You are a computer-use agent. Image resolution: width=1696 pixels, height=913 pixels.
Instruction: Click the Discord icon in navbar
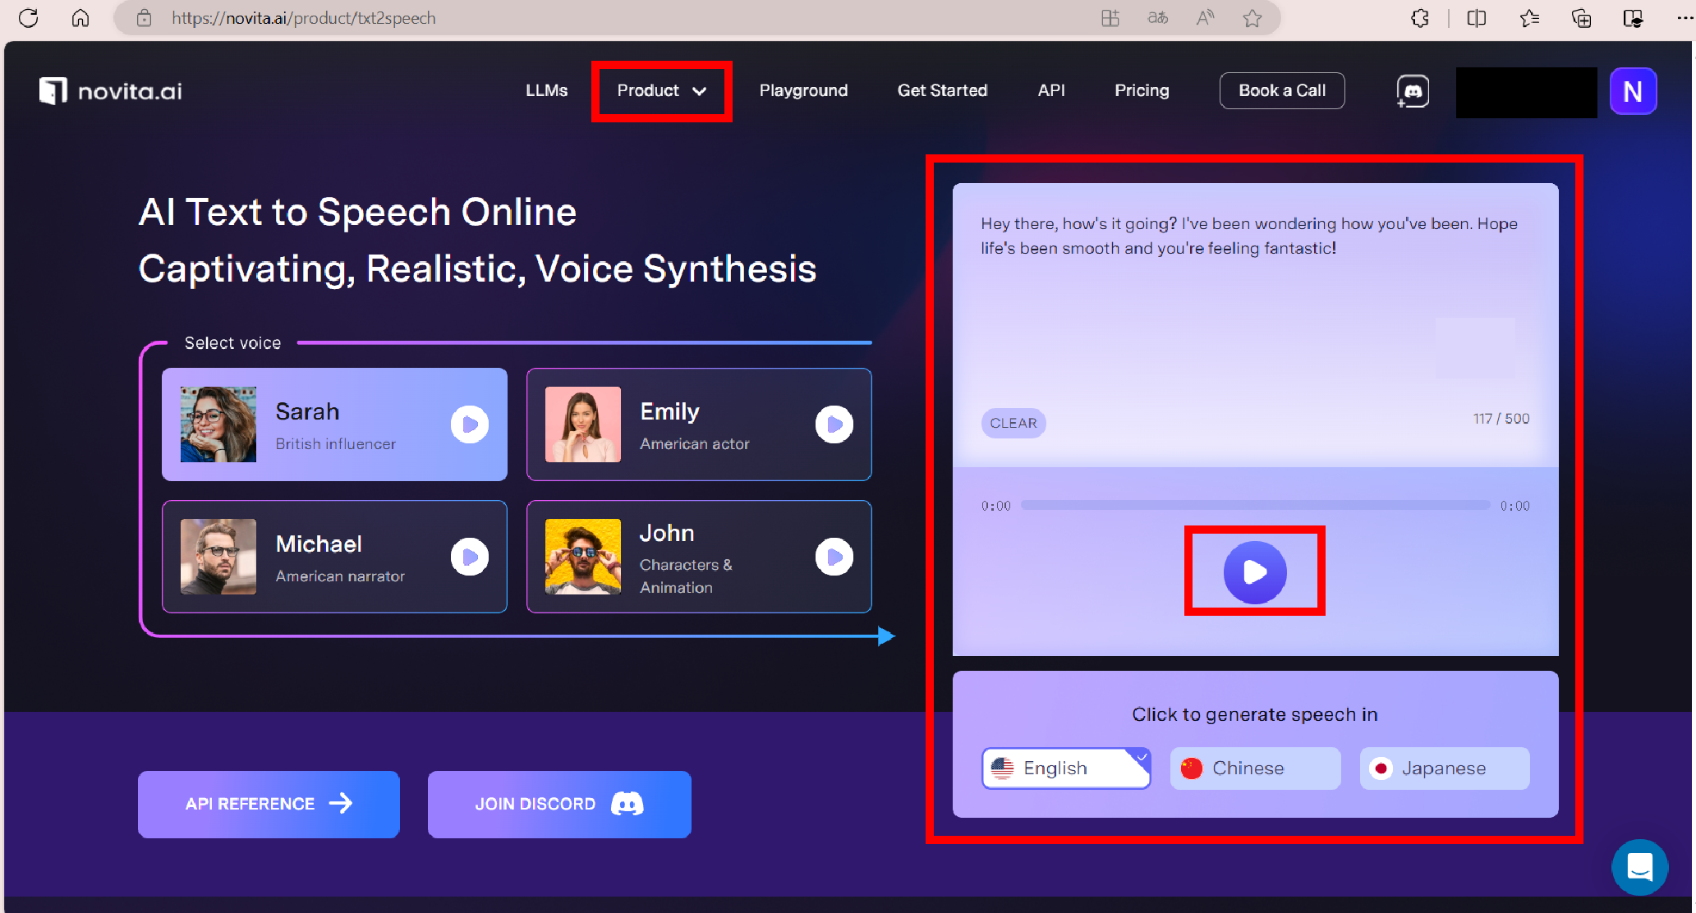pos(1413,91)
